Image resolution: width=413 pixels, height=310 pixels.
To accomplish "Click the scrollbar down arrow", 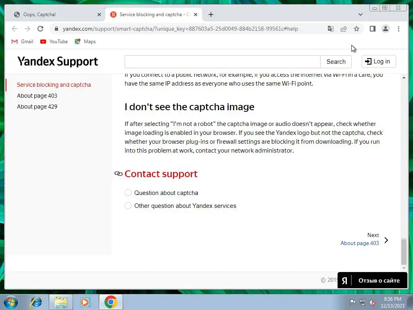I will click(x=404, y=268).
